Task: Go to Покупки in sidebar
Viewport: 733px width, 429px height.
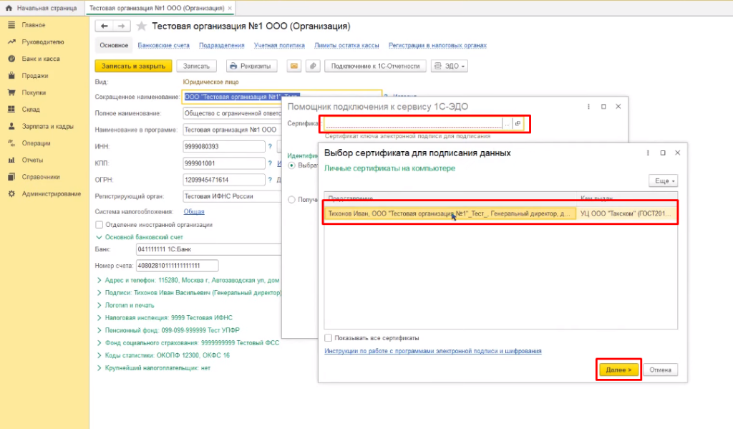Action: 34,92
